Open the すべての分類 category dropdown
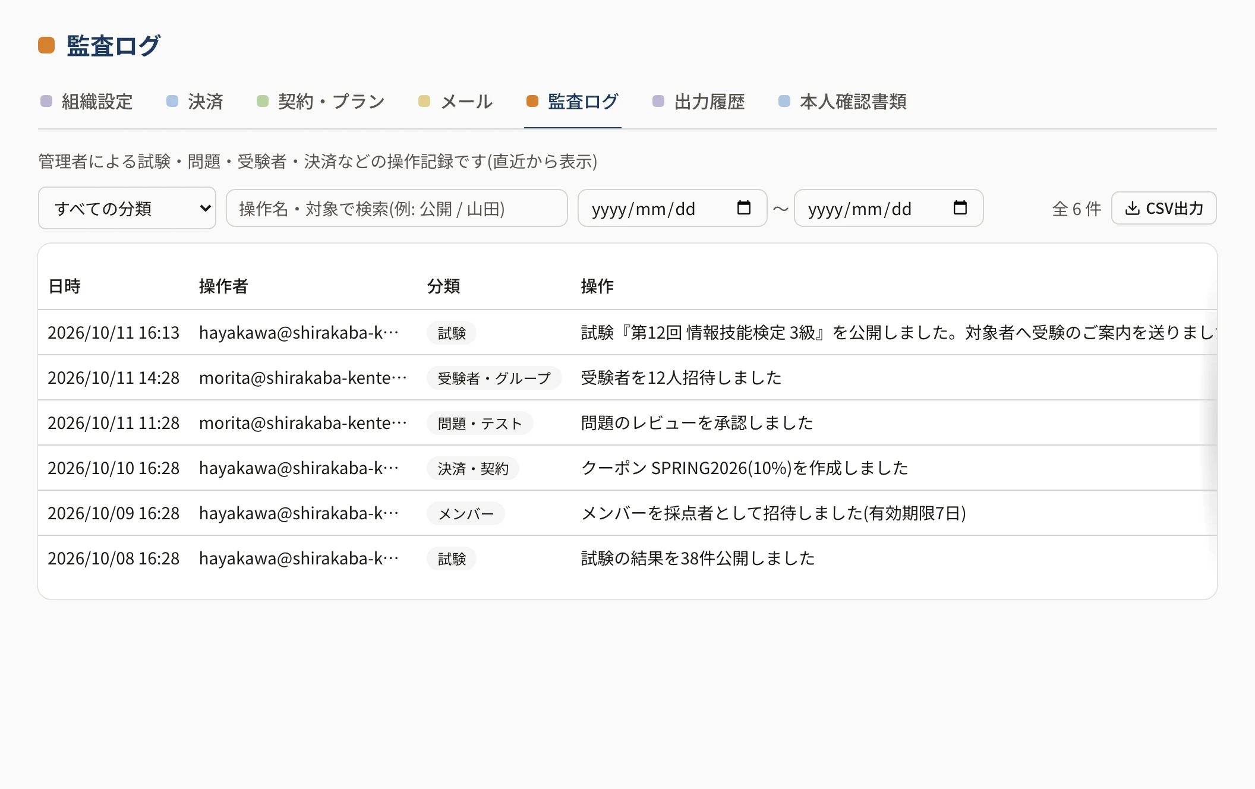 tap(127, 208)
